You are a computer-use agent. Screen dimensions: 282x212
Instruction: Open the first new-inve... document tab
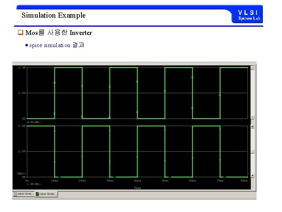point(23,194)
